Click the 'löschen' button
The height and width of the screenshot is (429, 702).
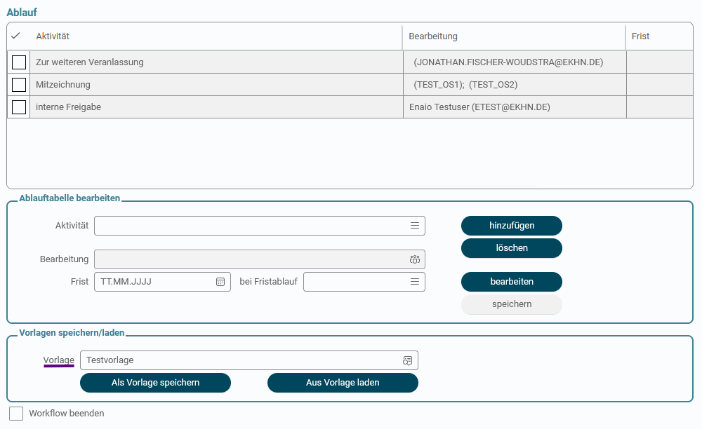[x=512, y=248]
